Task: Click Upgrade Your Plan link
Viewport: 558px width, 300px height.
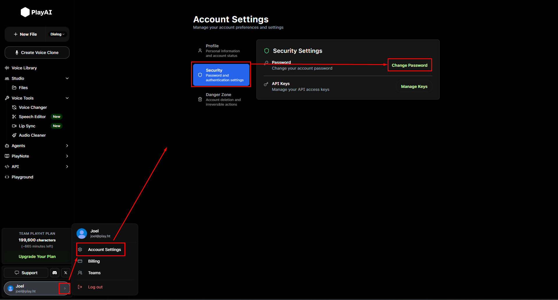Action: click(37, 256)
